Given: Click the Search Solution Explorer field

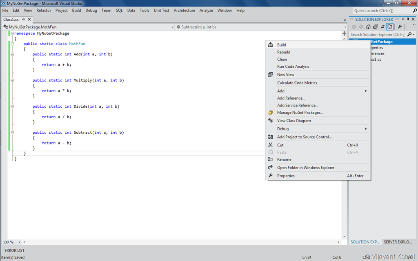Looking at the screenshot, I should 378,34.
